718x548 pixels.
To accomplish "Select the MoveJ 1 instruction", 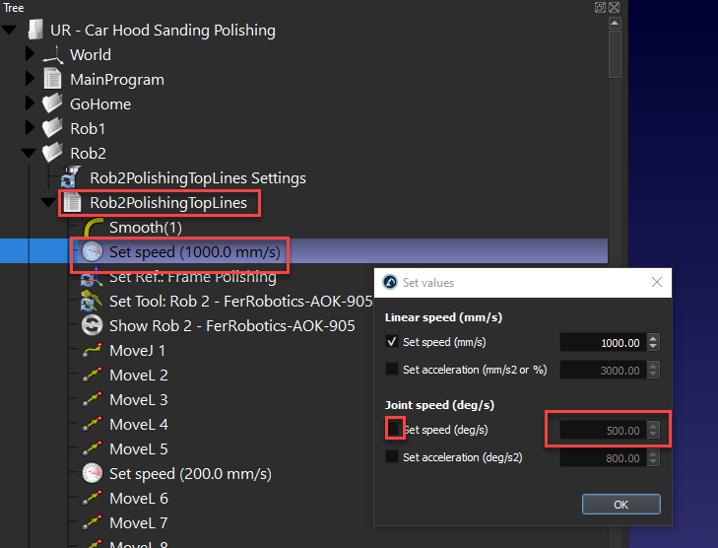I will (x=137, y=351).
